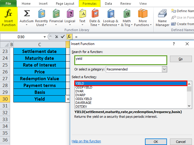Screen dimensions: 194x145
Task: Open the AutoSum tool
Action: (26, 17)
